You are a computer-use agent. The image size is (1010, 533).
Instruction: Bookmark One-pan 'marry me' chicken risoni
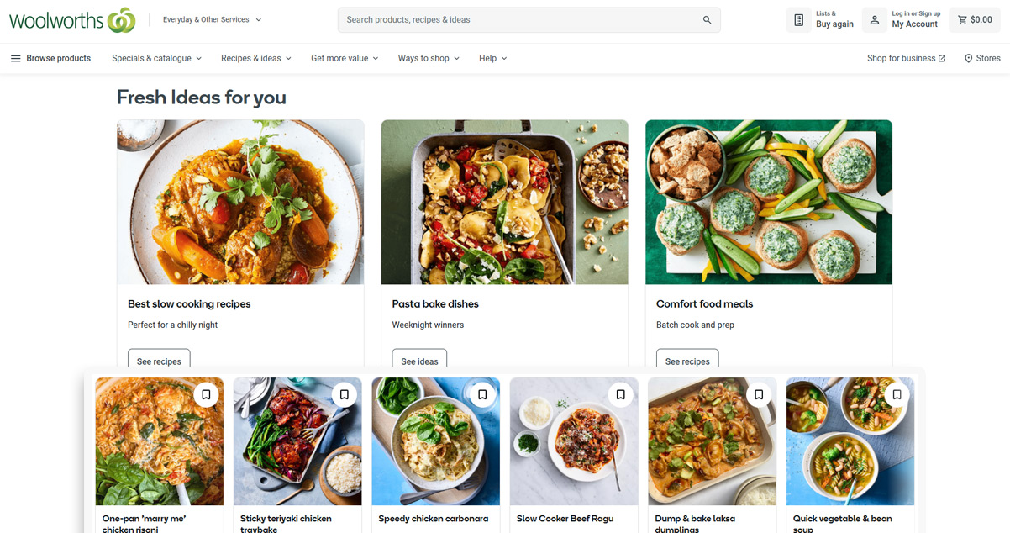point(206,395)
